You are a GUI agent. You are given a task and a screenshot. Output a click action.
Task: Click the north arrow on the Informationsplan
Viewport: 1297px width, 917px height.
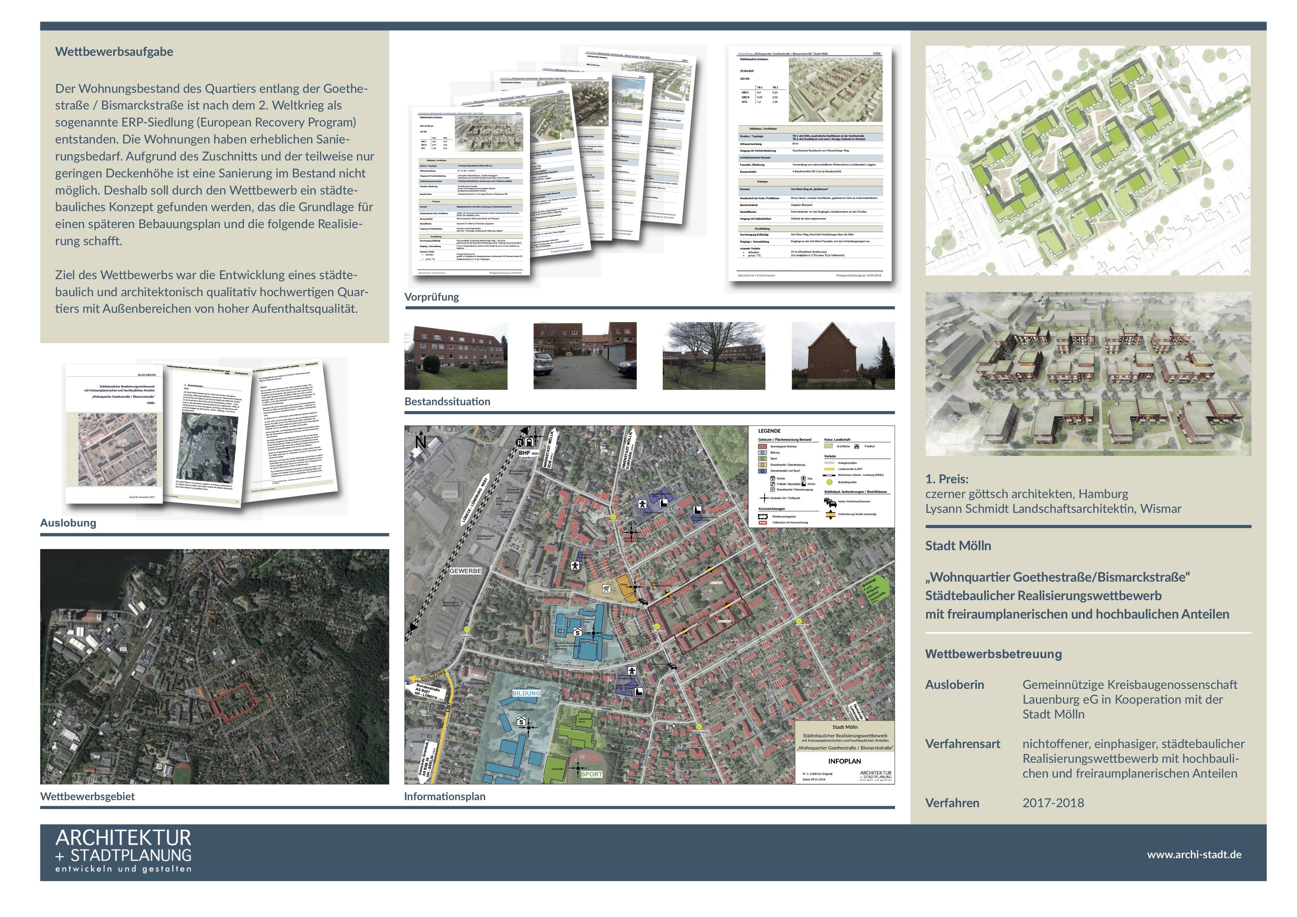click(421, 441)
